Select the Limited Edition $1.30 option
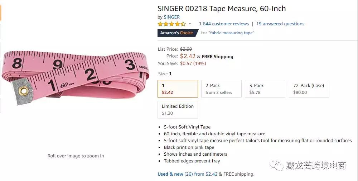358x181 pixels. (x=178, y=110)
